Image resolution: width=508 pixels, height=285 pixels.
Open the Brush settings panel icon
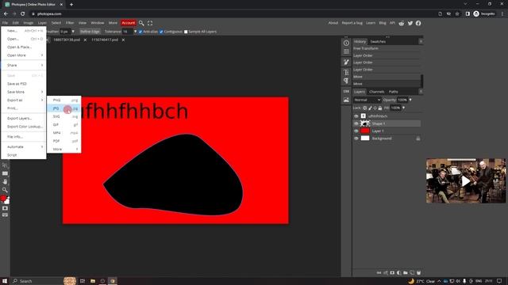tap(346, 62)
